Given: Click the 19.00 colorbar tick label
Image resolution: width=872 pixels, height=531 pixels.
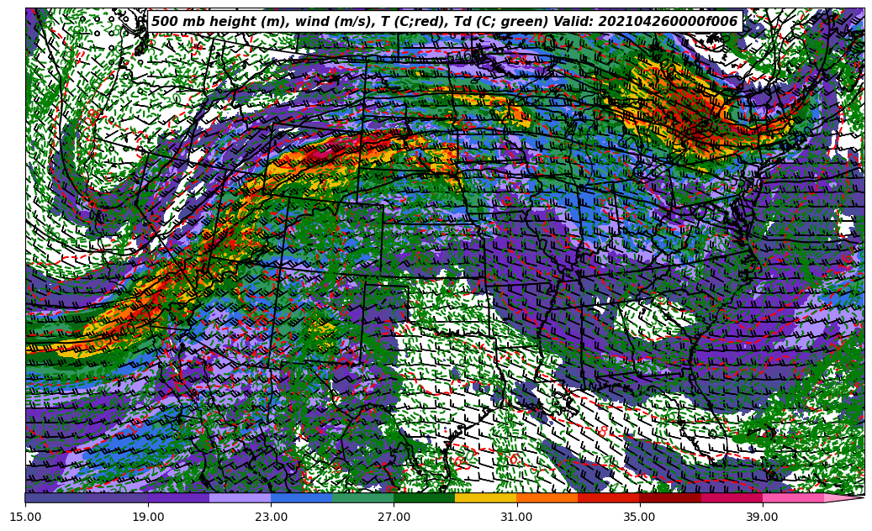Looking at the screenshot, I should point(148,518).
